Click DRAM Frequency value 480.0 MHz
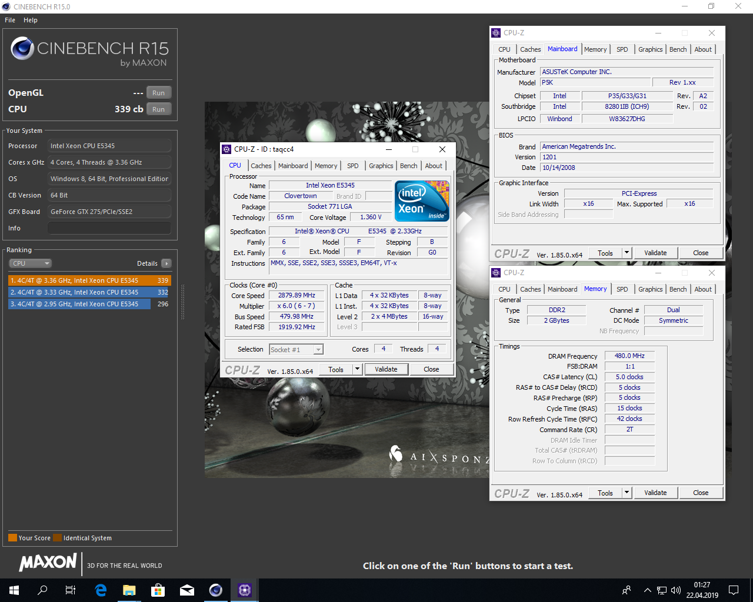 [x=629, y=356]
